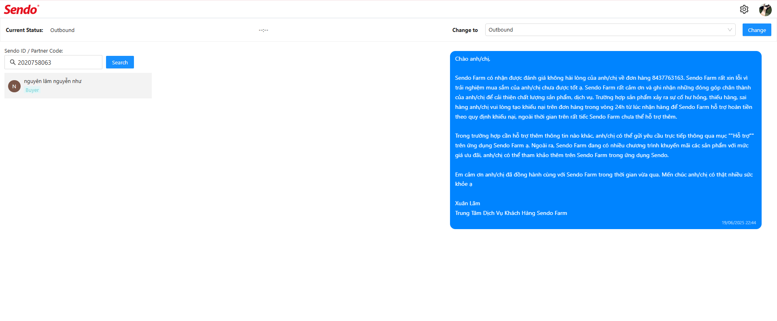Screen dimensions: 777x321
Task: Focus the Sendo ID search input
Action: pyautogui.click(x=53, y=62)
